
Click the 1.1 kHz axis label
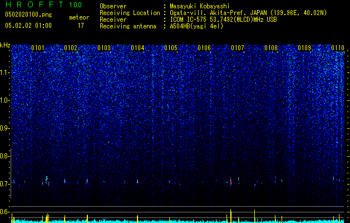4,72
